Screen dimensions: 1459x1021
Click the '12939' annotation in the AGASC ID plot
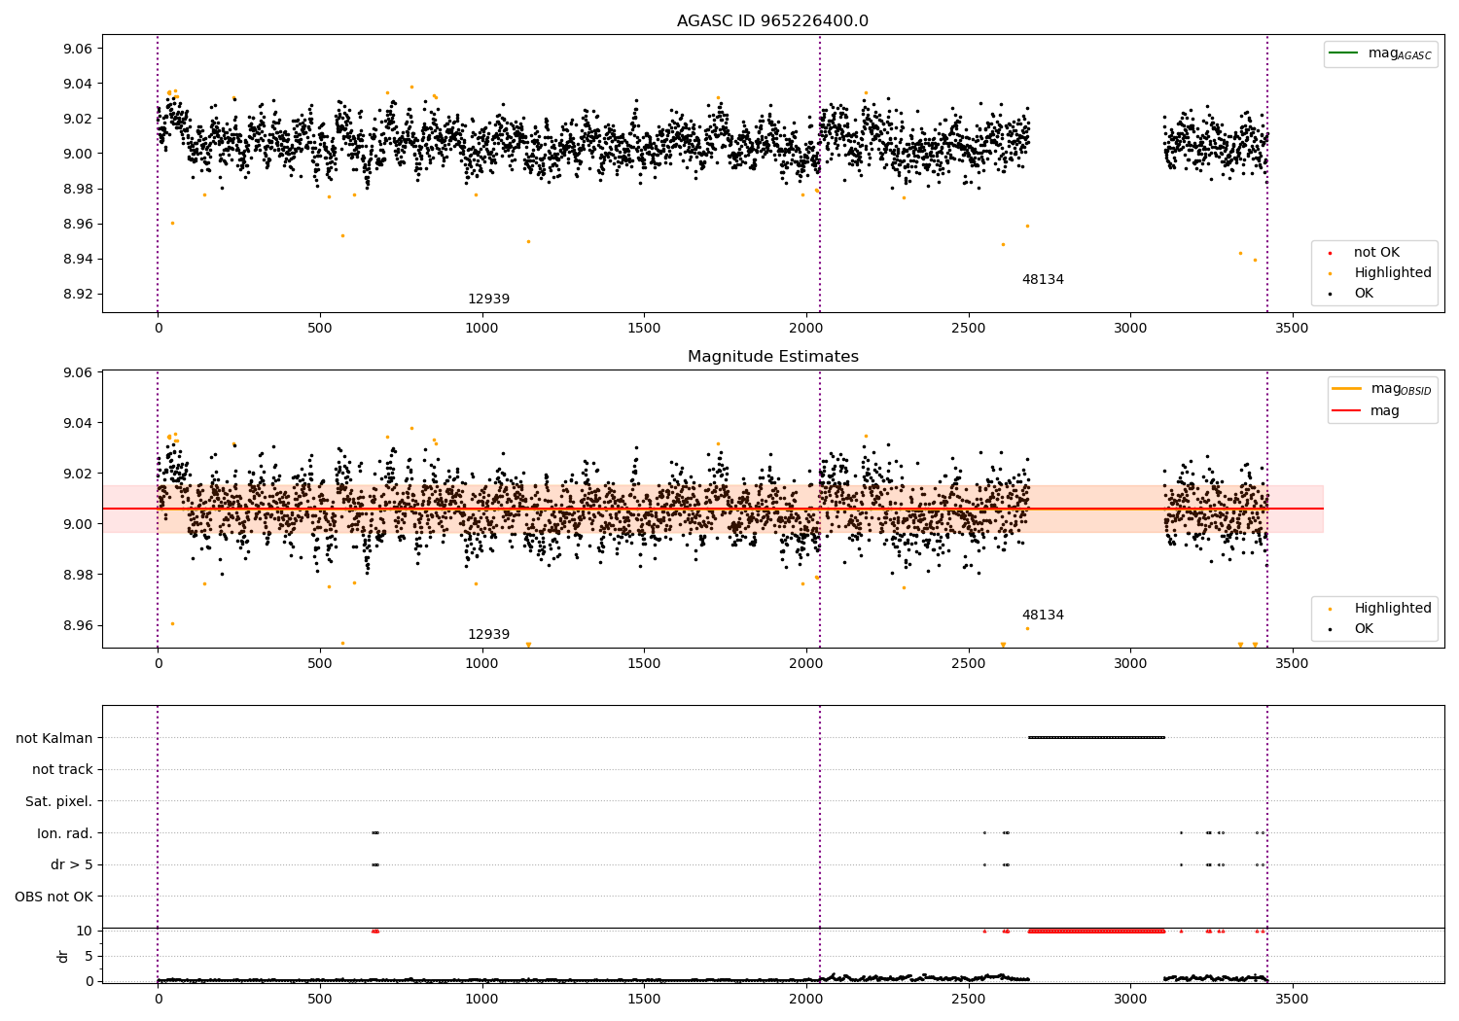(x=488, y=299)
